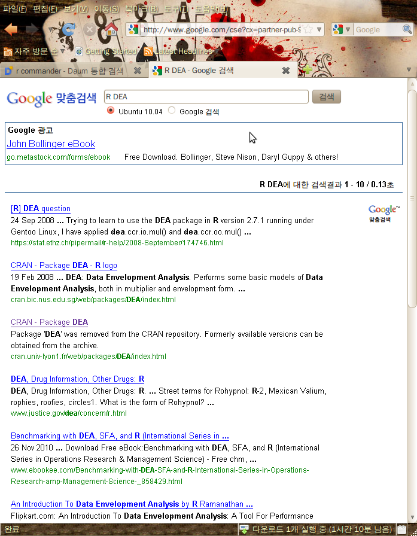Screen dimensions: 417x536
Task: Open the list all tabs dropdown
Action: pos(409,70)
